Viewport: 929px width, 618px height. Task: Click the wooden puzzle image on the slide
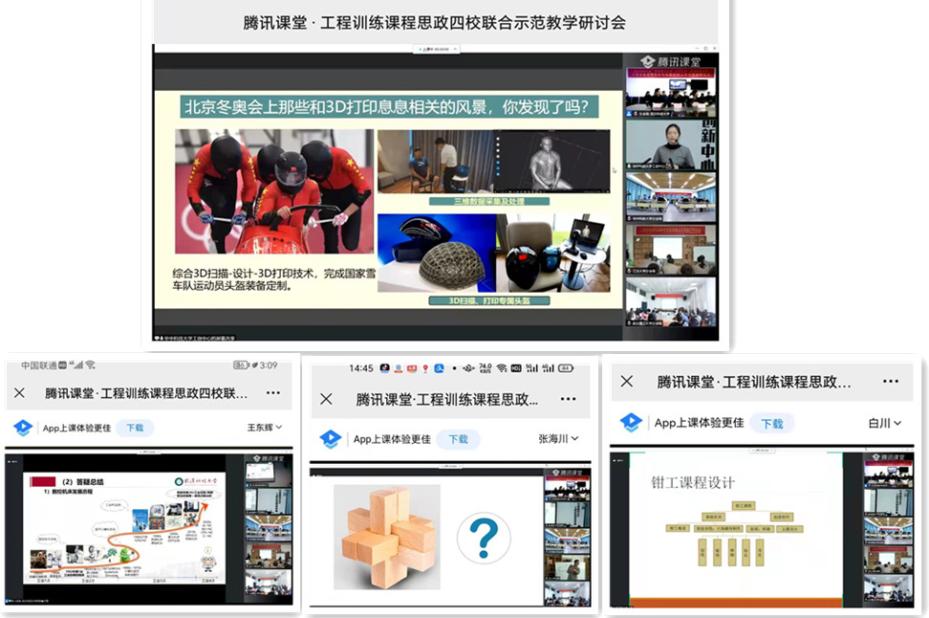click(x=387, y=536)
